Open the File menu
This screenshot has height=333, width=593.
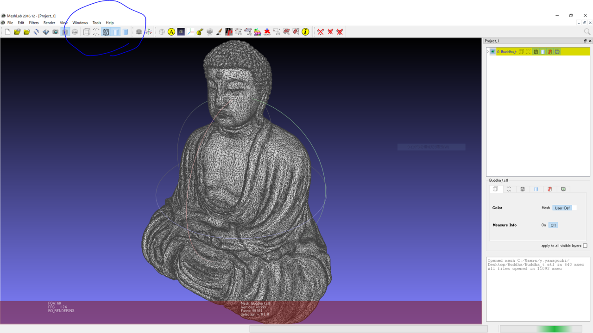10,23
